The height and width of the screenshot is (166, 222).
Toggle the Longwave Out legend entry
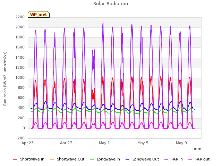pyautogui.click(x=142, y=159)
